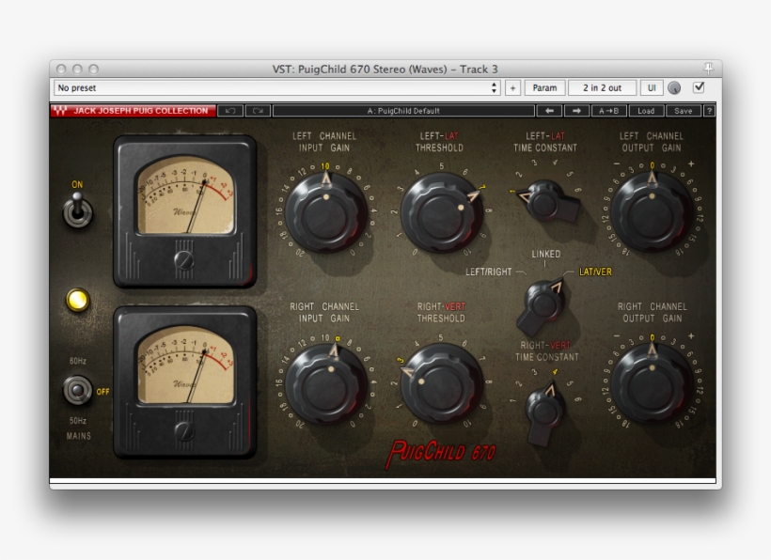The height and width of the screenshot is (560, 771).
Task: Go to previous preset with left arrow
Action: click(550, 111)
